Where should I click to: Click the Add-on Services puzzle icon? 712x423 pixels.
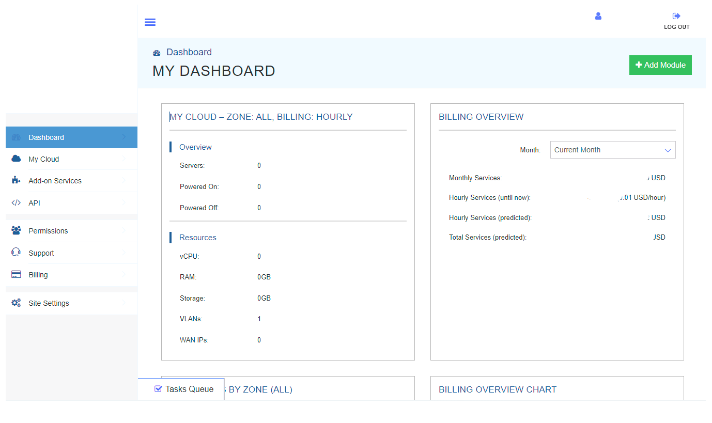(x=16, y=180)
